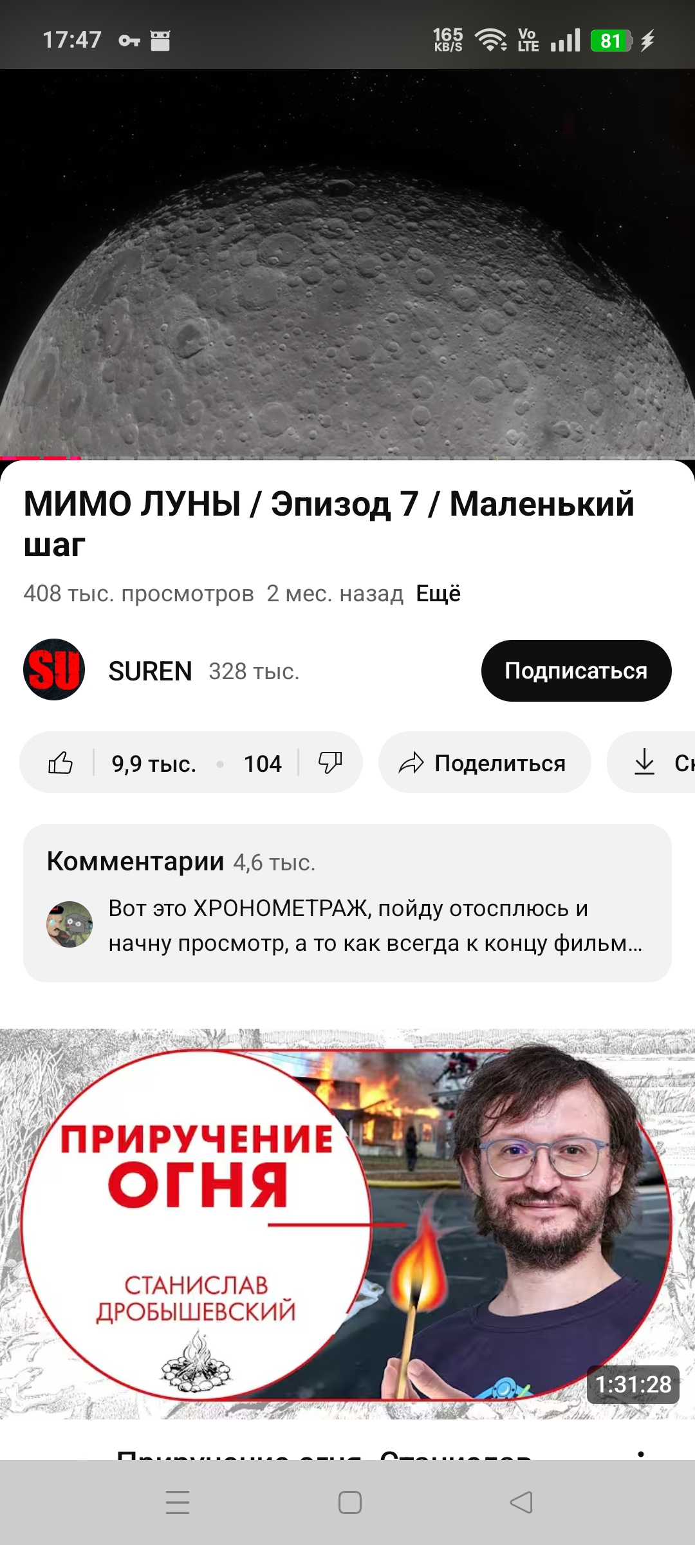Open Android recent apps menu icon
This screenshot has width=695, height=1545.
coord(178,1503)
